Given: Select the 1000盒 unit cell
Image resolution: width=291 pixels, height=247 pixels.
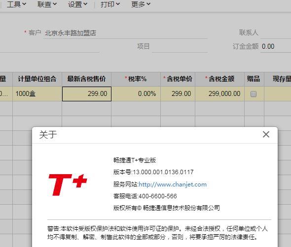Looking at the screenshot, I should 37,94.
